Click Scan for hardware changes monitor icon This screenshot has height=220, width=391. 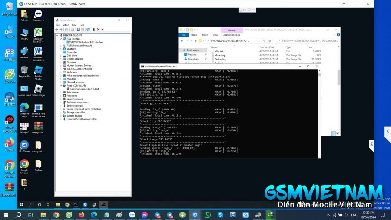pyautogui.click(x=88, y=30)
